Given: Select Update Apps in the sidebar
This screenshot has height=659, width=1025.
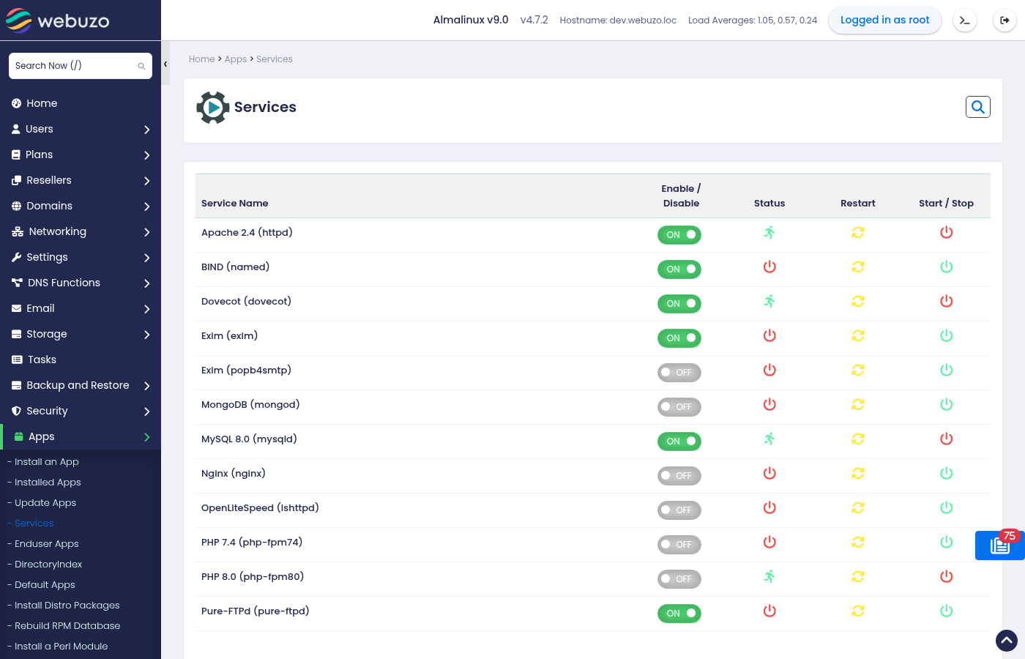Looking at the screenshot, I should 45,503.
